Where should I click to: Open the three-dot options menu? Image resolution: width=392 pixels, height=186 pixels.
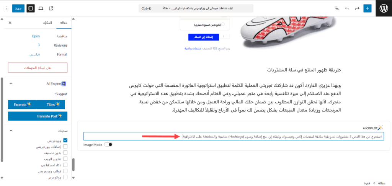click(5, 8)
